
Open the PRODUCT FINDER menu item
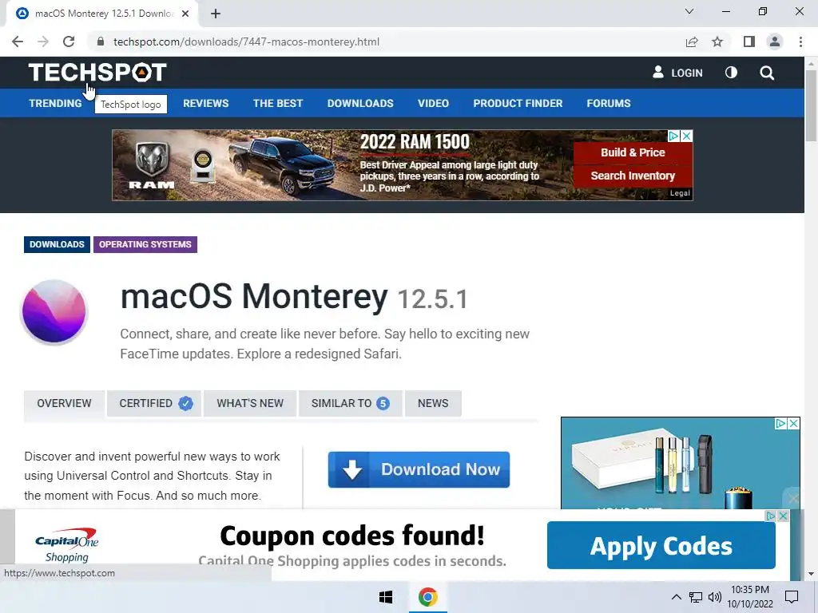tap(518, 103)
